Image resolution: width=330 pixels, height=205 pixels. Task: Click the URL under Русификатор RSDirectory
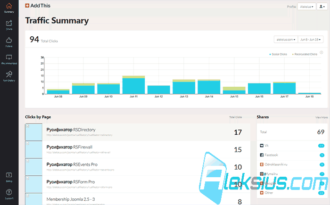80,135
